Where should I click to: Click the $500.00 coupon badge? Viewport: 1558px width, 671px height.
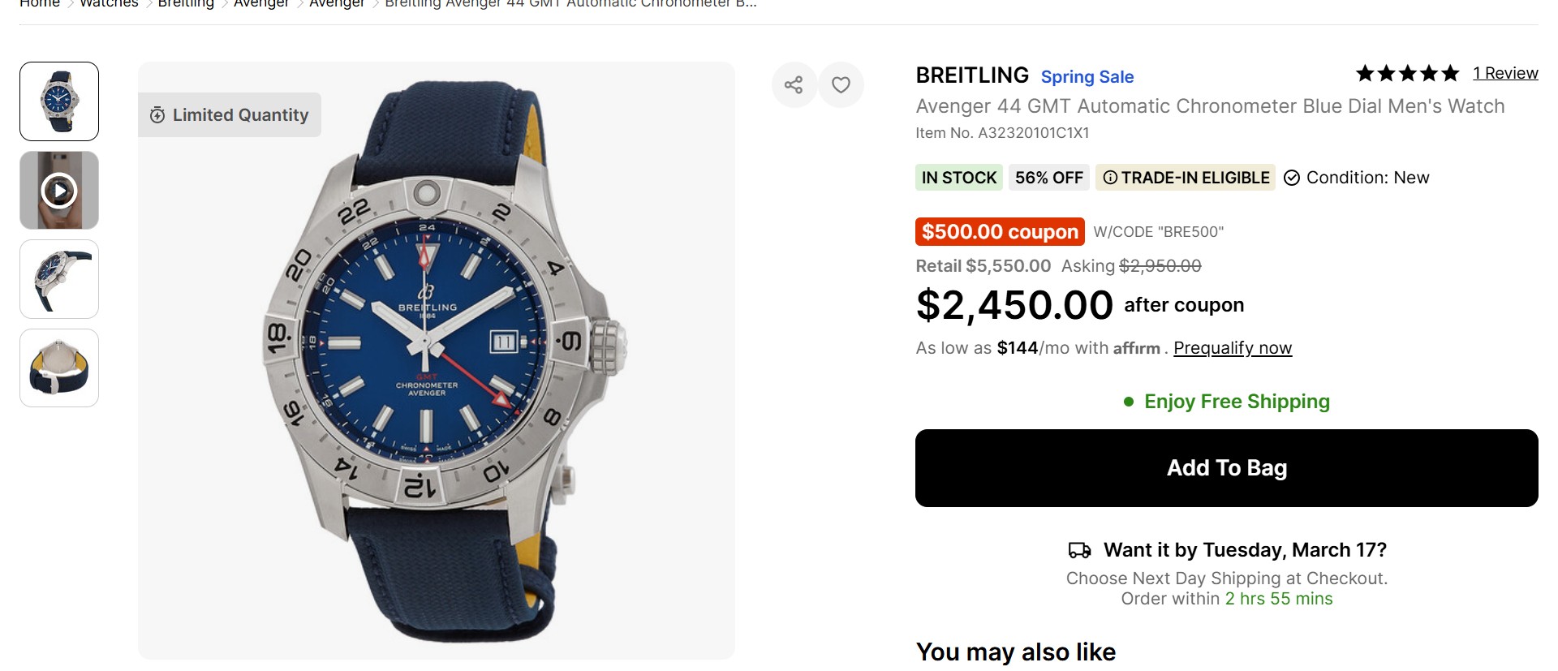(1000, 232)
